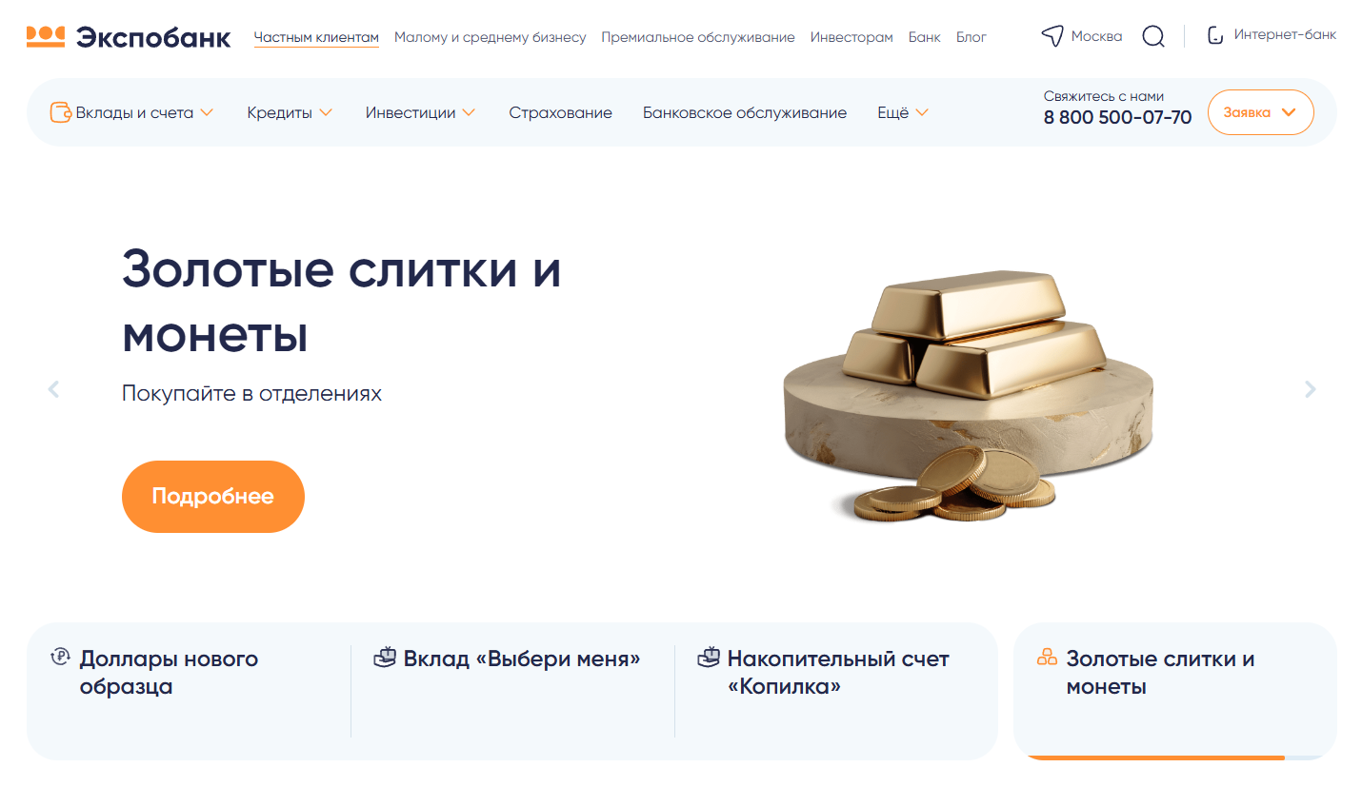Go to previous slide with left arrow
1362x787 pixels.
coord(54,388)
